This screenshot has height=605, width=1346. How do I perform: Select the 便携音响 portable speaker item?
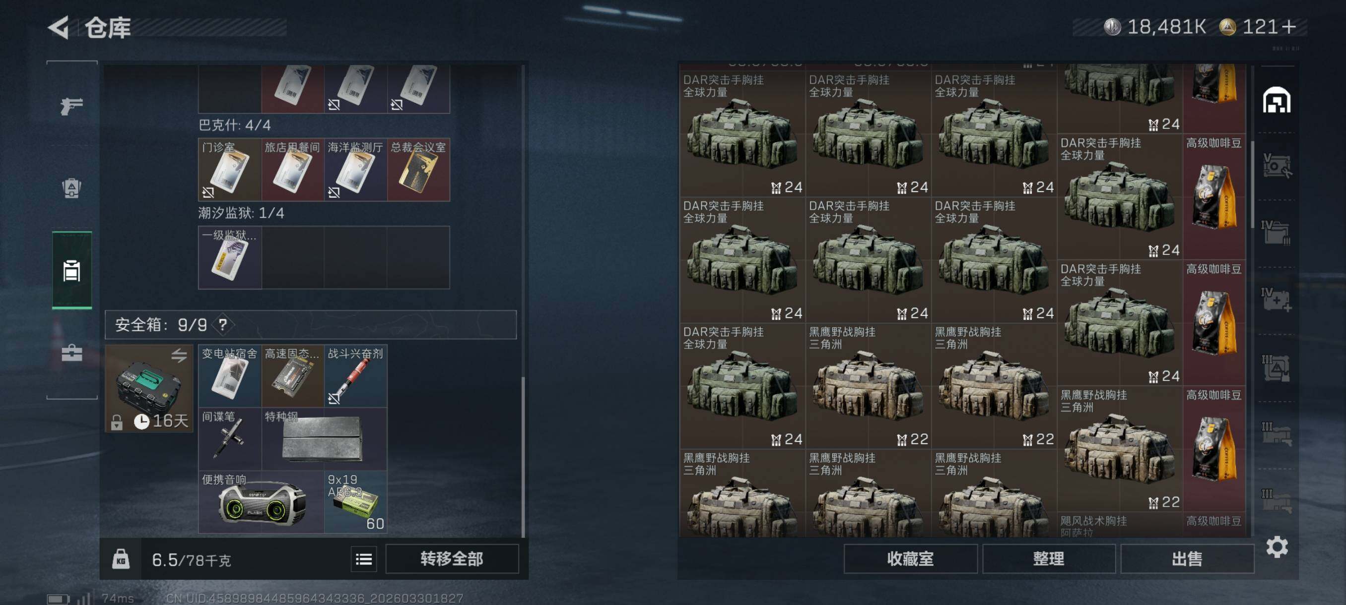point(261,502)
